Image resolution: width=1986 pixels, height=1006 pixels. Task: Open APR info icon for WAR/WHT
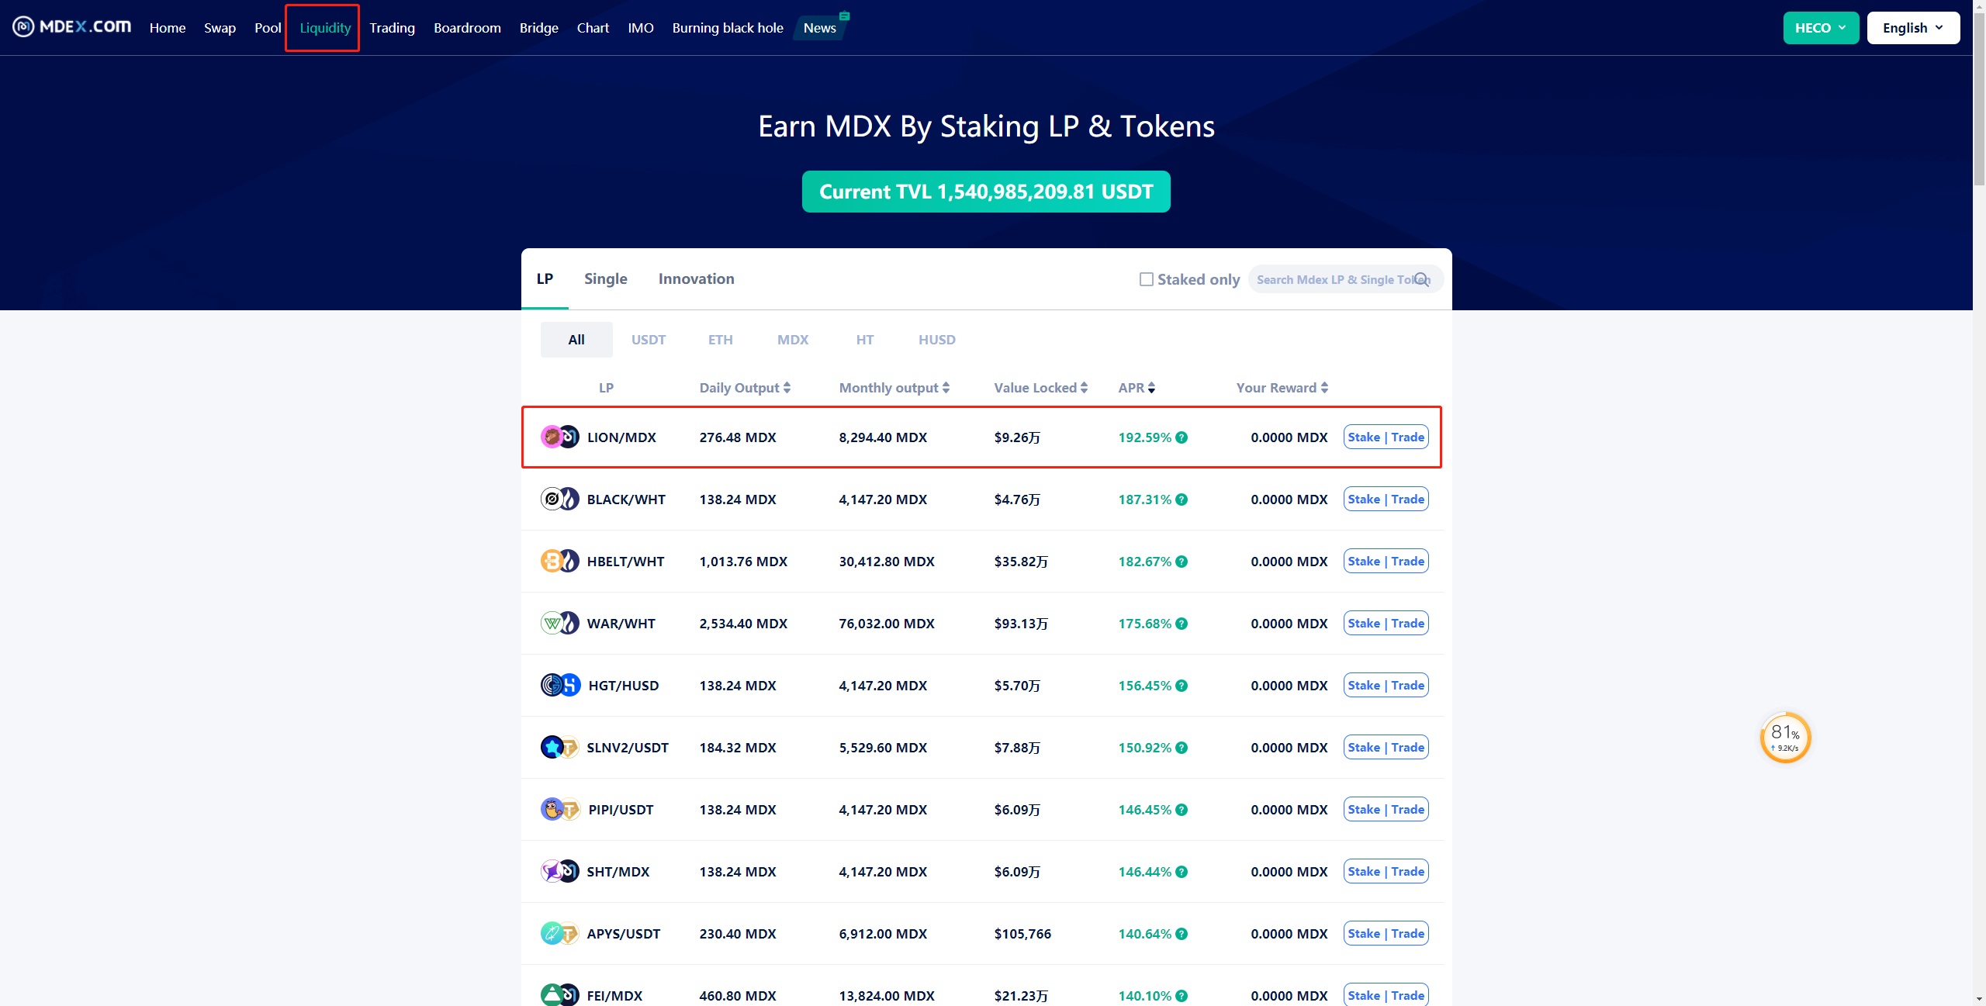tap(1182, 624)
